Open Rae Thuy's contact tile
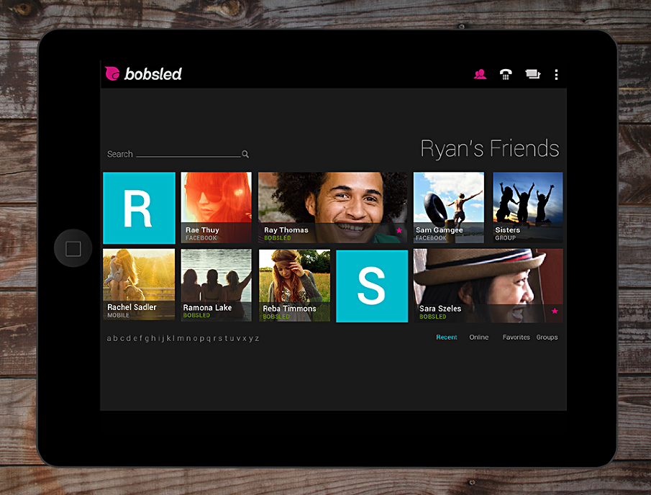The image size is (651, 495). pyautogui.click(x=217, y=208)
